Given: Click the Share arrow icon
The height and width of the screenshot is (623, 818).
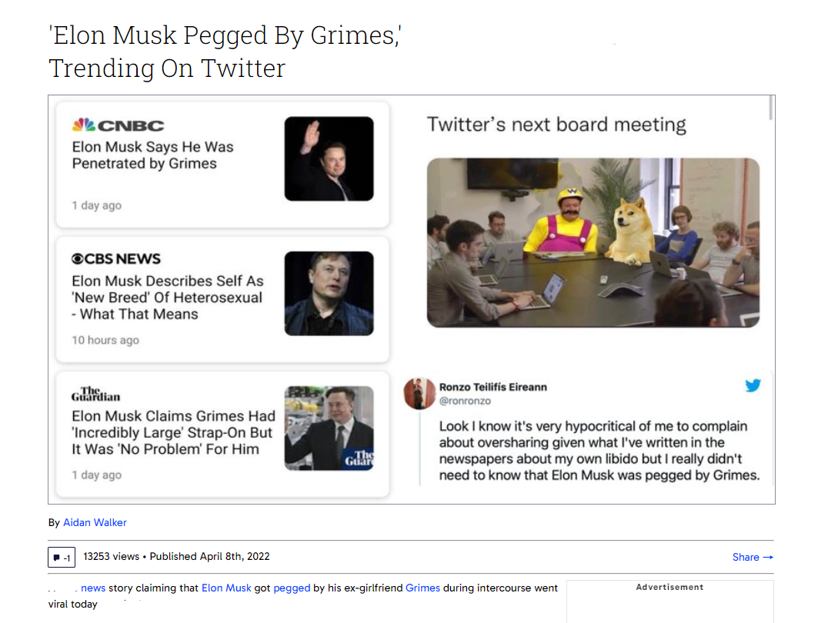Looking at the screenshot, I should point(768,558).
